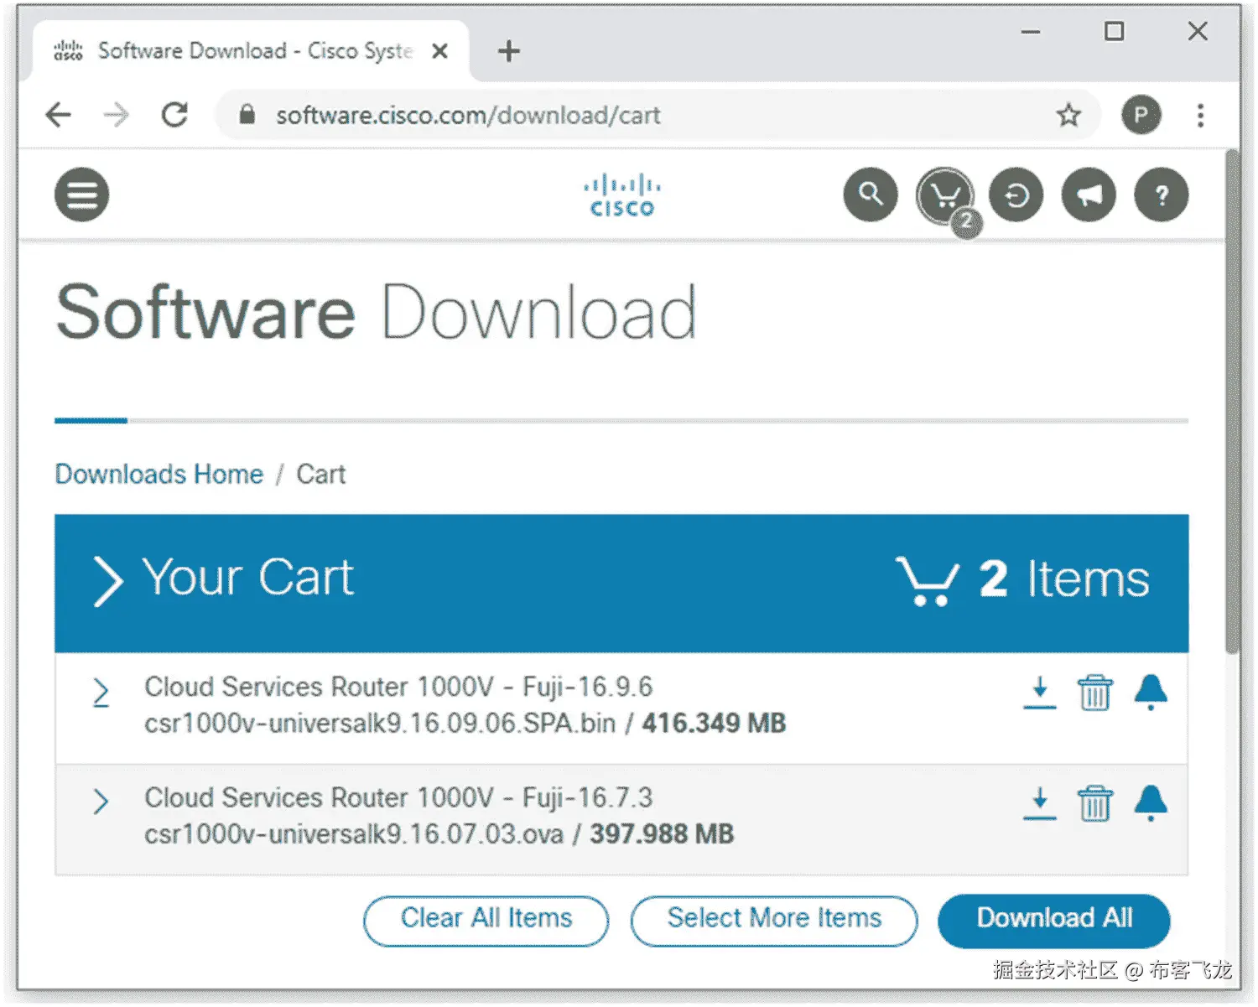Download the Fuji-16.7.3 file
The width and height of the screenshot is (1258, 1007).
point(1040,803)
